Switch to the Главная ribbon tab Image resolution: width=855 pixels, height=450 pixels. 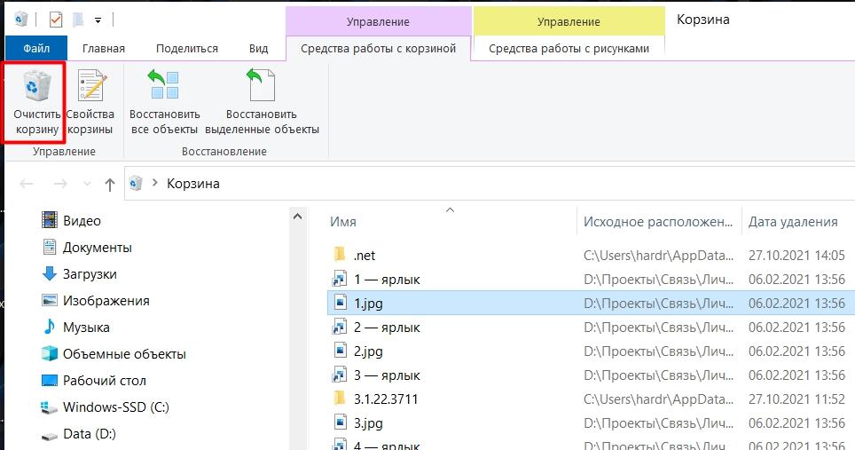coord(104,49)
